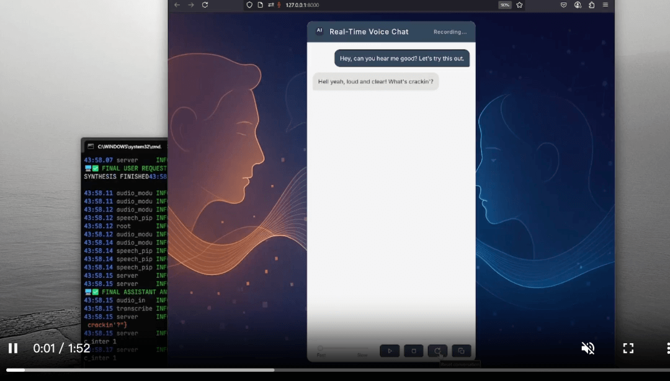Image resolution: width=670 pixels, height=381 pixels.
Task: Unmute the video audio
Action: tap(587, 348)
